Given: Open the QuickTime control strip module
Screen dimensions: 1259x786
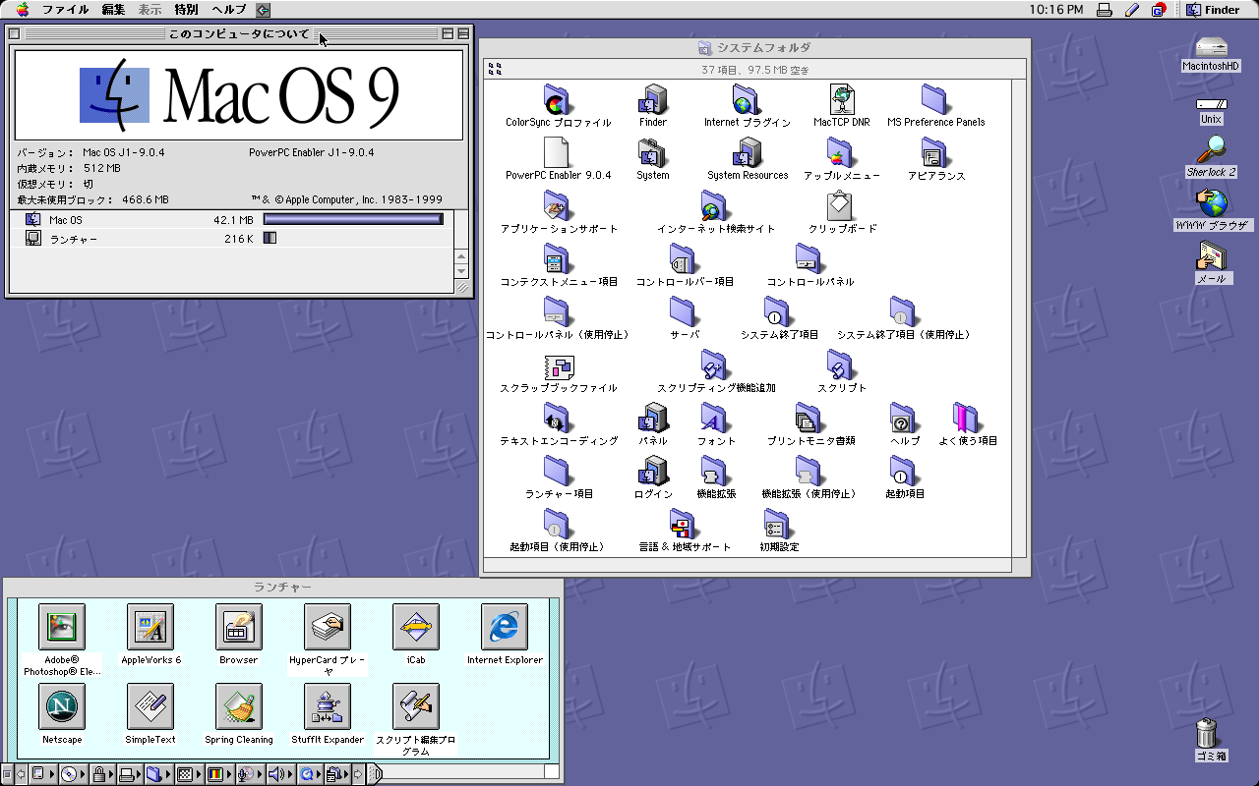Looking at the screenshot, I should [x=310, y=774].
